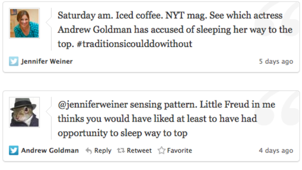
Task: Open Jennifer Weiner's profile photo
Action: click(x=24, y=23)
